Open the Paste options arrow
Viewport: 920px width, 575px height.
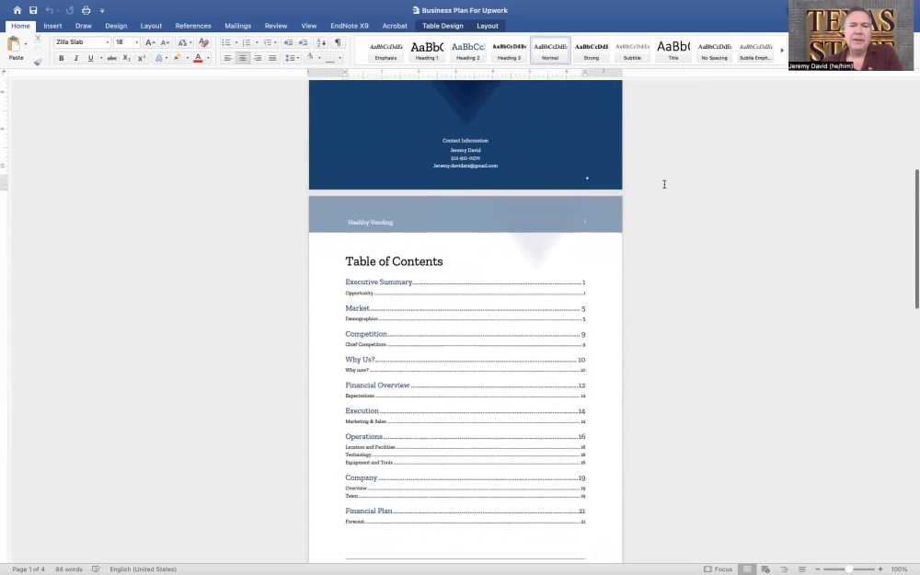coord(26,44)
